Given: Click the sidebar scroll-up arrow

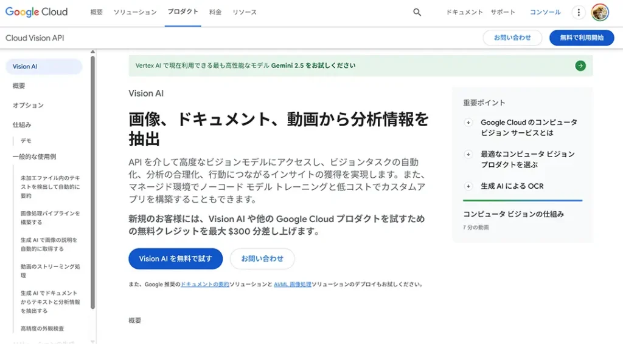Looking at the screenshot, I should pos(92,52).
